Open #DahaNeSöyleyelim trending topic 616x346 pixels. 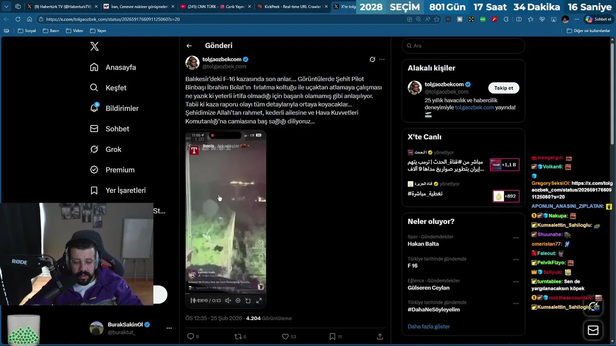click(x=434, y=309)
